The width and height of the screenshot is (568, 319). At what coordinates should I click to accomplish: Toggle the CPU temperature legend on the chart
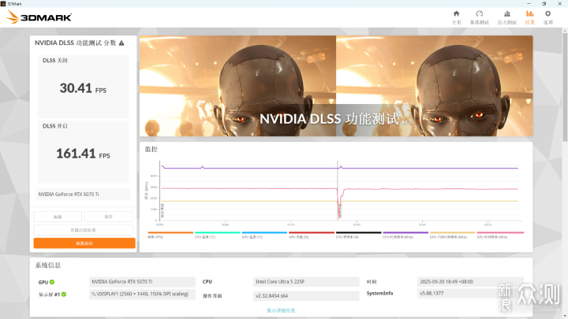coord(217,234)
